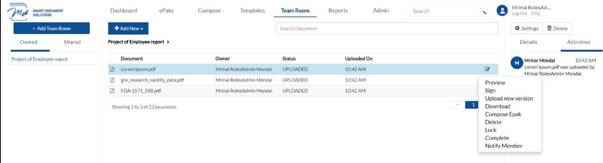Click the search magnifier icon in top bar
The height and width of the screenshot is (163, 603).
click(x=483, y=11)
